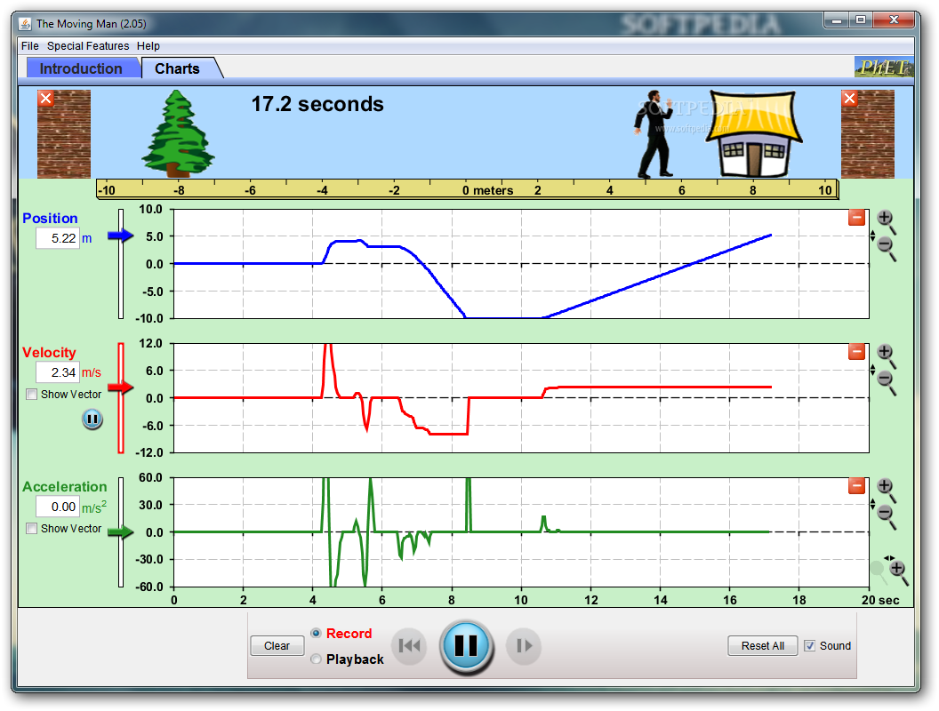Collapse the Velocity chart with minus button
This screenshot has height=711, width=939.
[x=856, y=352]
